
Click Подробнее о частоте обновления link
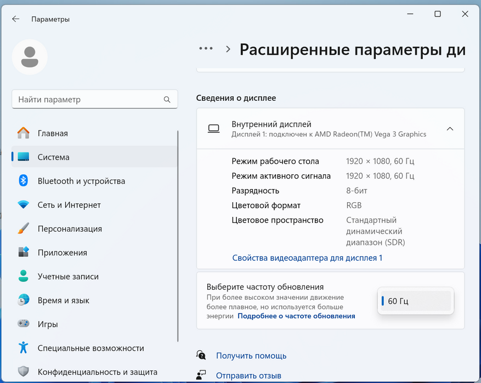296,316
